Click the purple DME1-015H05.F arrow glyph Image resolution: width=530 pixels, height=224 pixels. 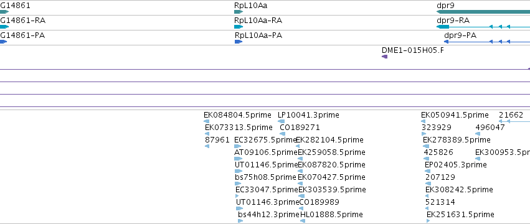tap(384, 57)
